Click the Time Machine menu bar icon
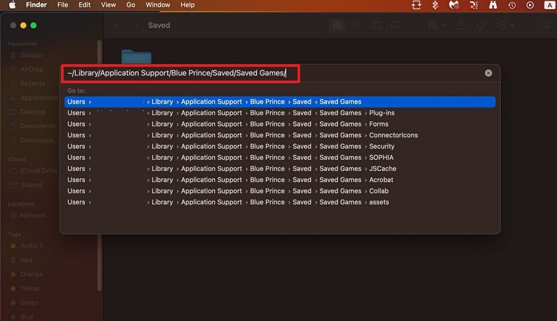 click(x=512, y=5)
